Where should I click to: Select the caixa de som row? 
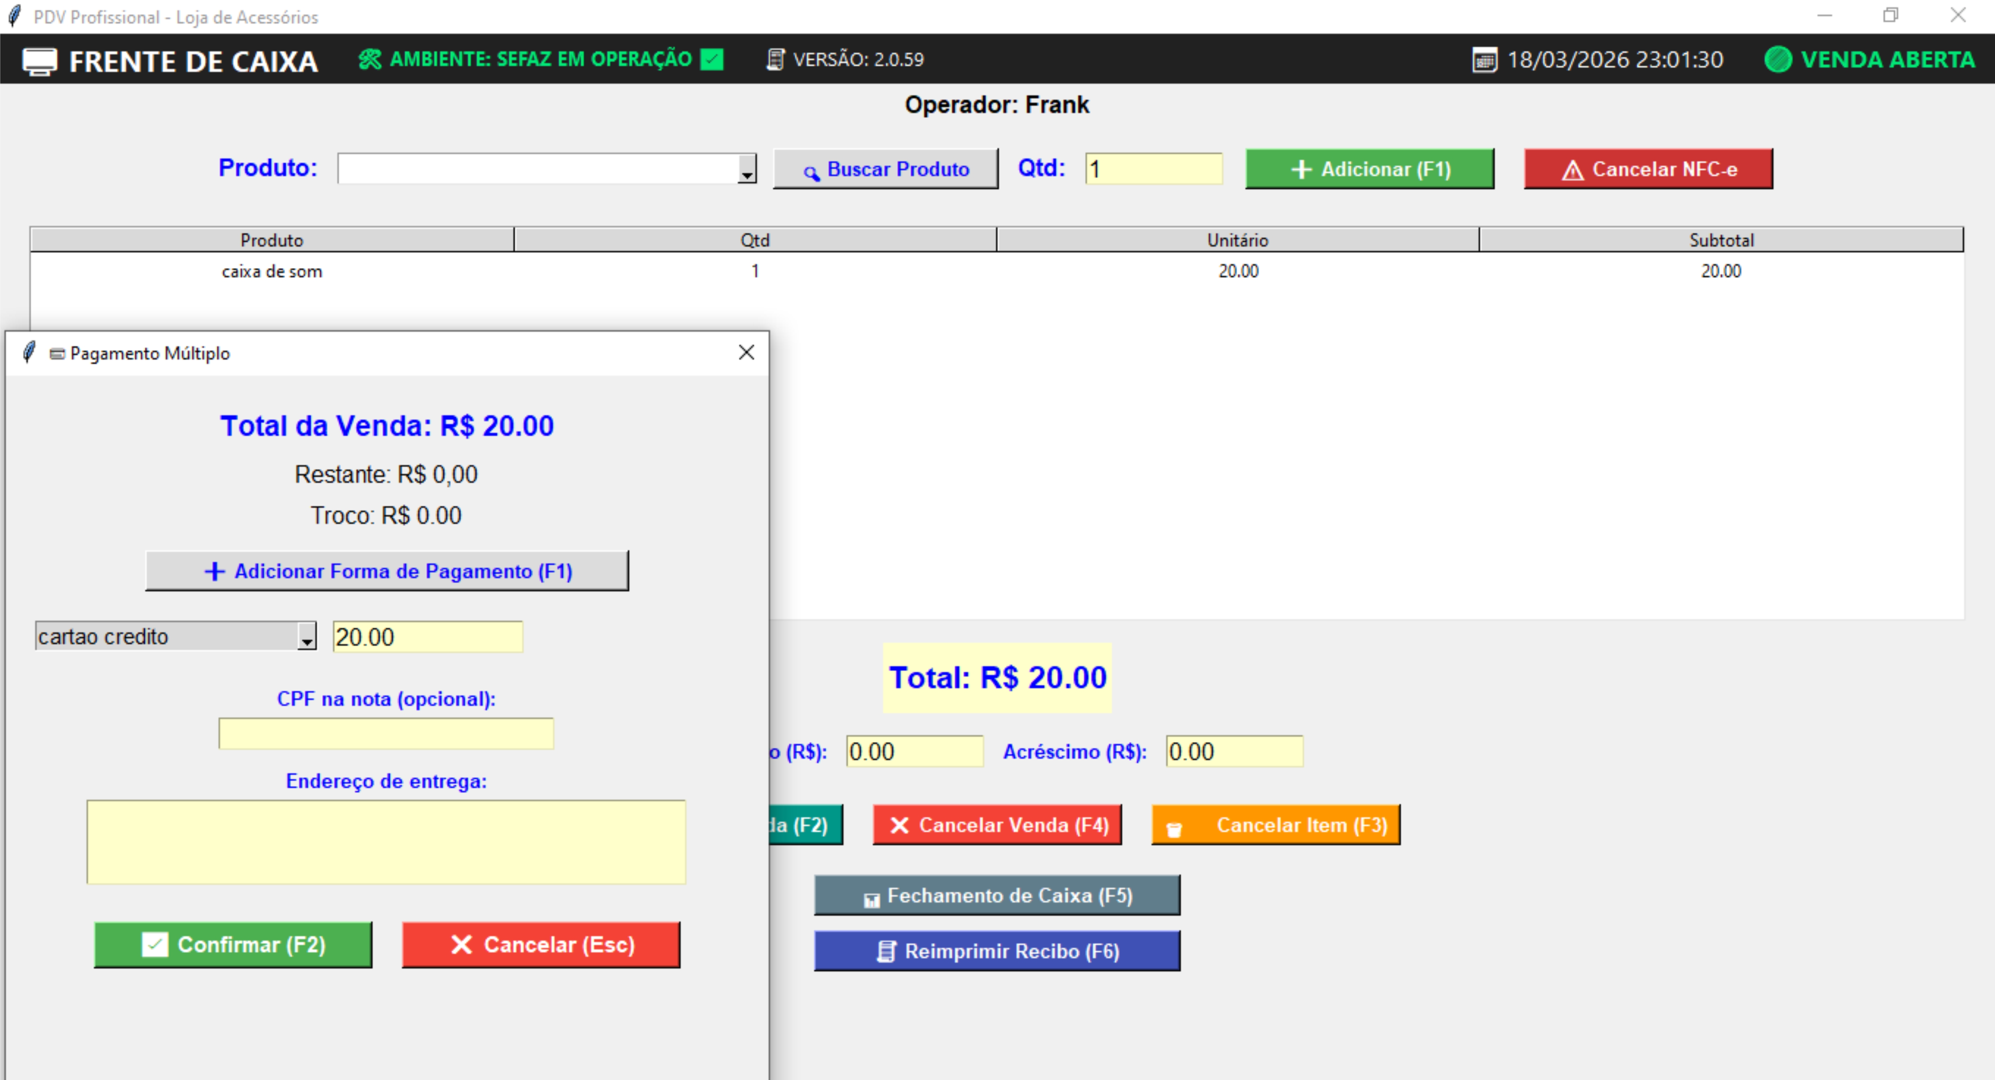272,271
